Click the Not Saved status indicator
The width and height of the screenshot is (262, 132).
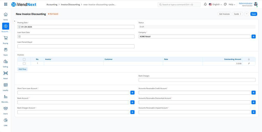(x=53, y=14)
